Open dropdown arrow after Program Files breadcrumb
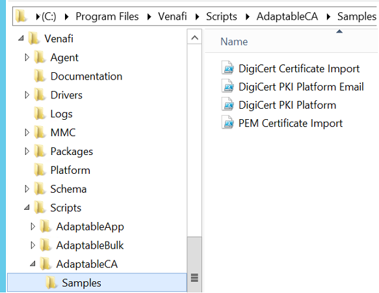The height and width of the screenshot is (293, 379). [x=149, y=16]
